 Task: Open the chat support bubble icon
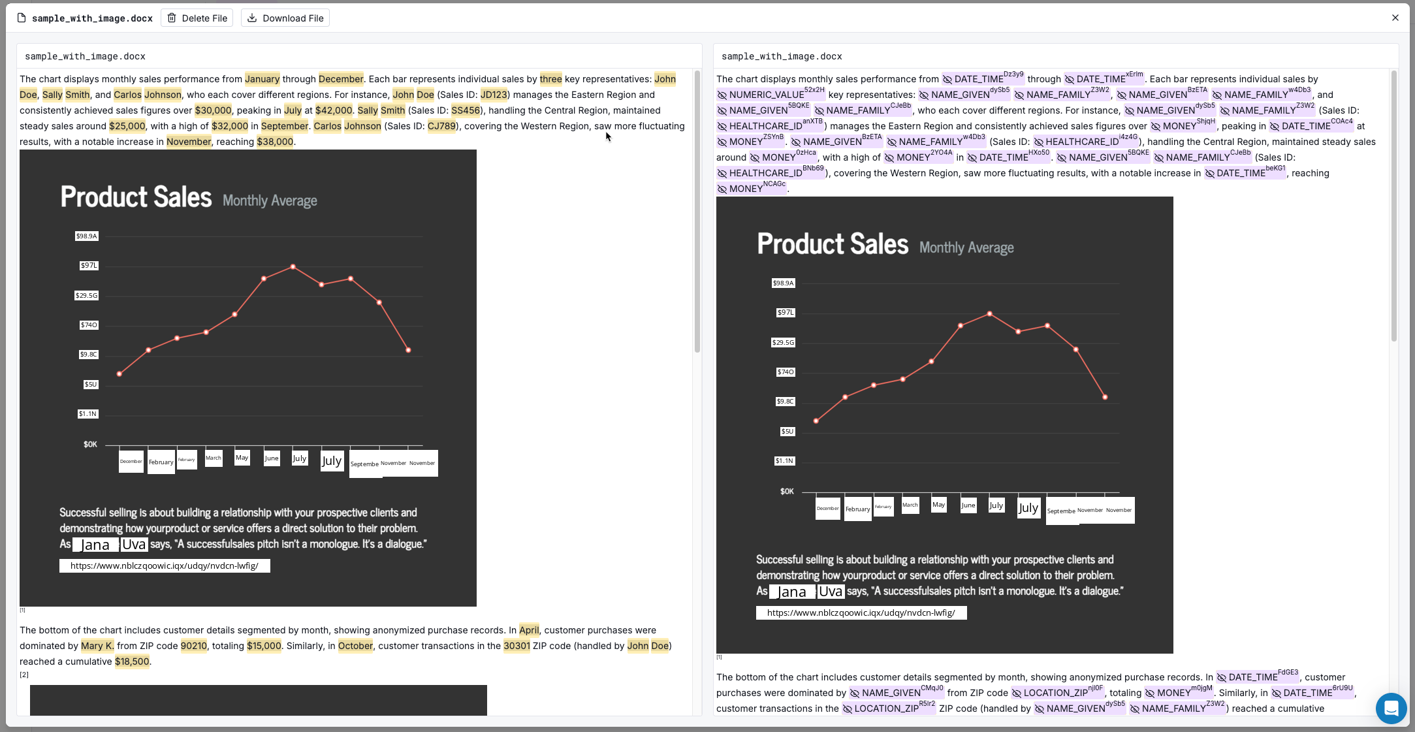[1391, 708]
